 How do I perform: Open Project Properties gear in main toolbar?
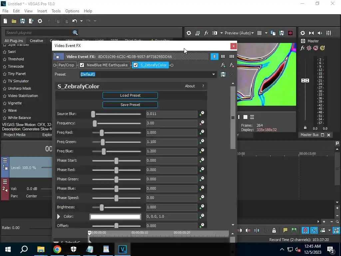coord(40,21)
